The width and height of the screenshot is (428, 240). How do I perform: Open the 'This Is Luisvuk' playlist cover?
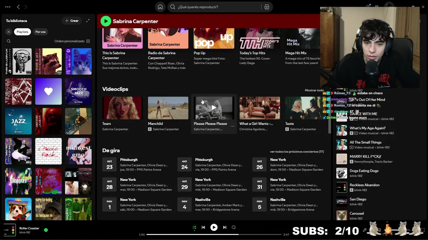tap(18, 61)
